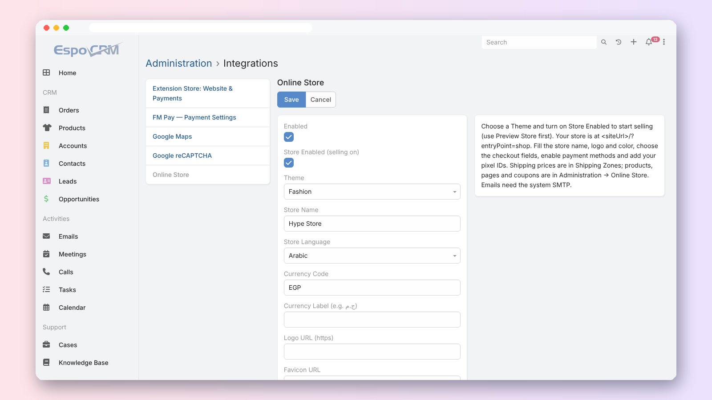Viewport: 712px width, 400px height.
Task: Click the EspoCRM logo
Action: click(x=88, y=49)
